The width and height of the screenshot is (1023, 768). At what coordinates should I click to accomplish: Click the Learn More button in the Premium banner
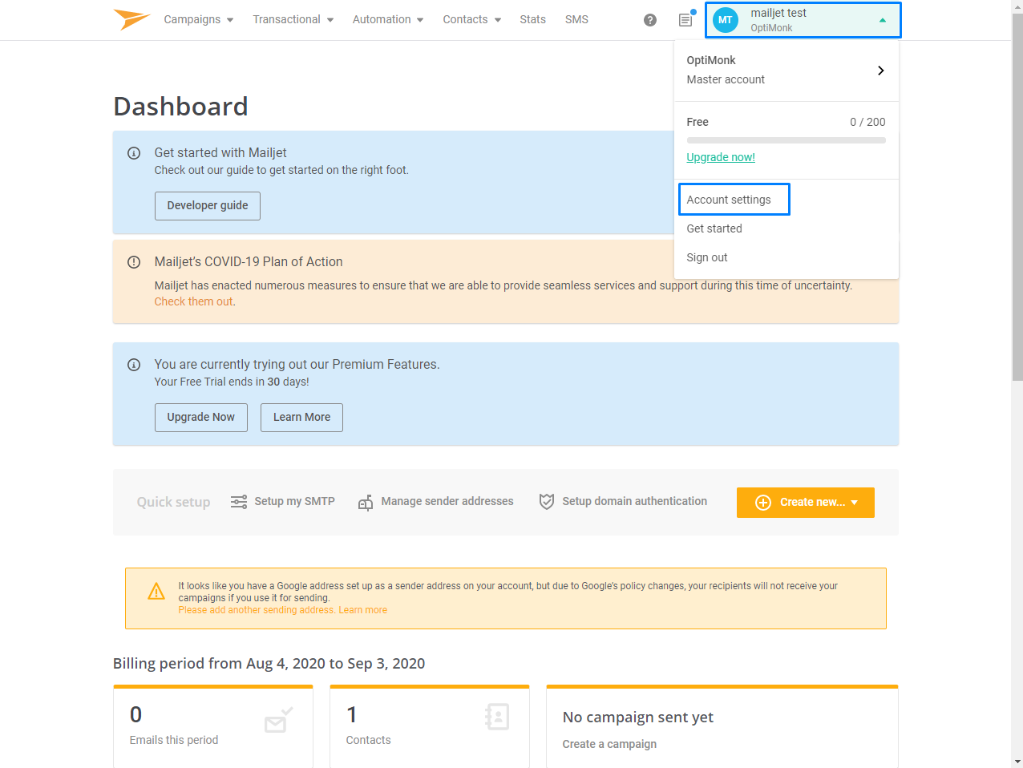click(x=301, y=418)
